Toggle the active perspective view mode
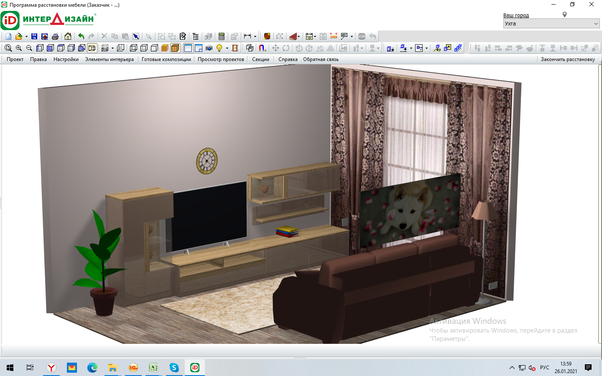This screenshot has width=602, height=376. pyautogui.click(x=92, y=48)
